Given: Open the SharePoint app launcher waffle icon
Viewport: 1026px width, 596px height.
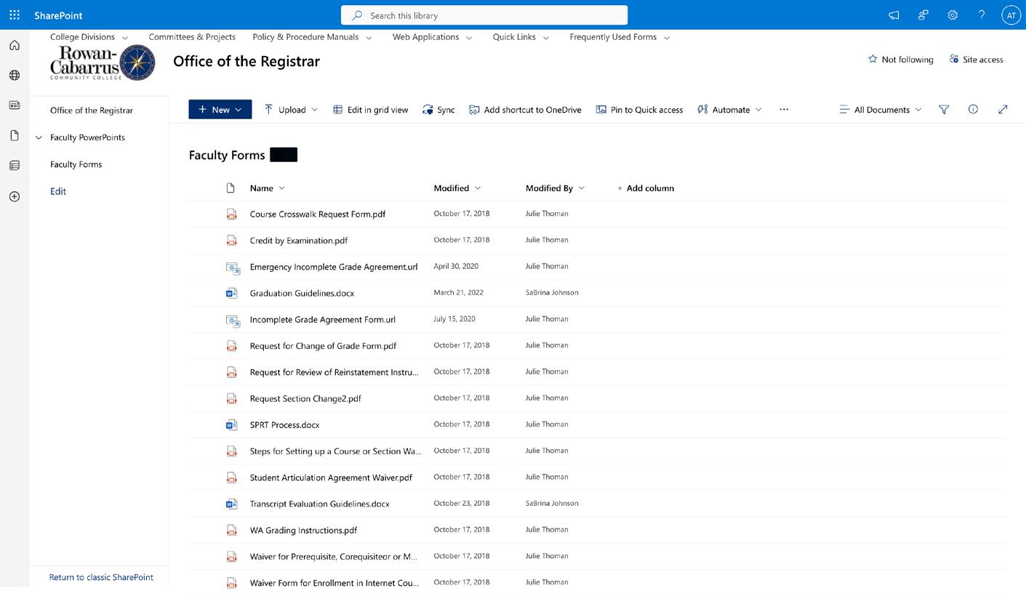Looking at the screenshot, I should tap(15, 15).
